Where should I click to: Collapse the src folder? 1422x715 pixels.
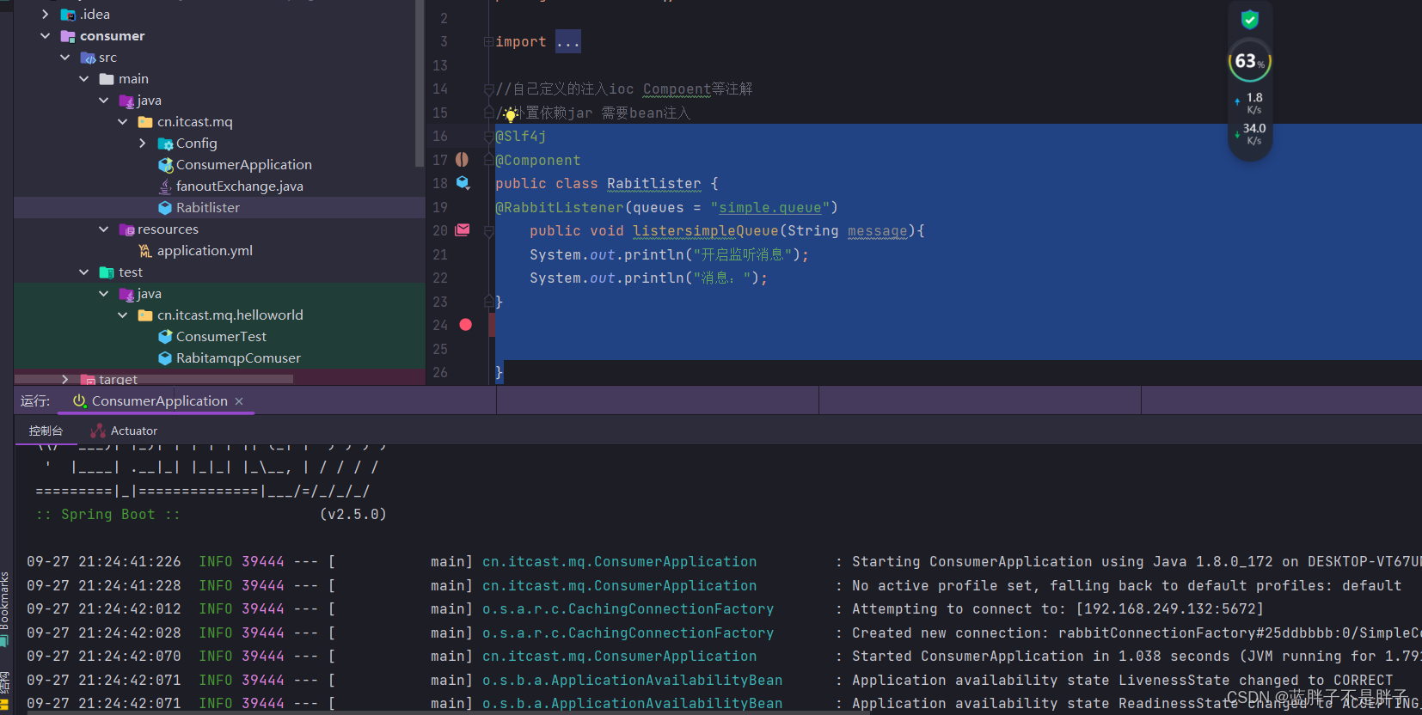click(65, 58)
